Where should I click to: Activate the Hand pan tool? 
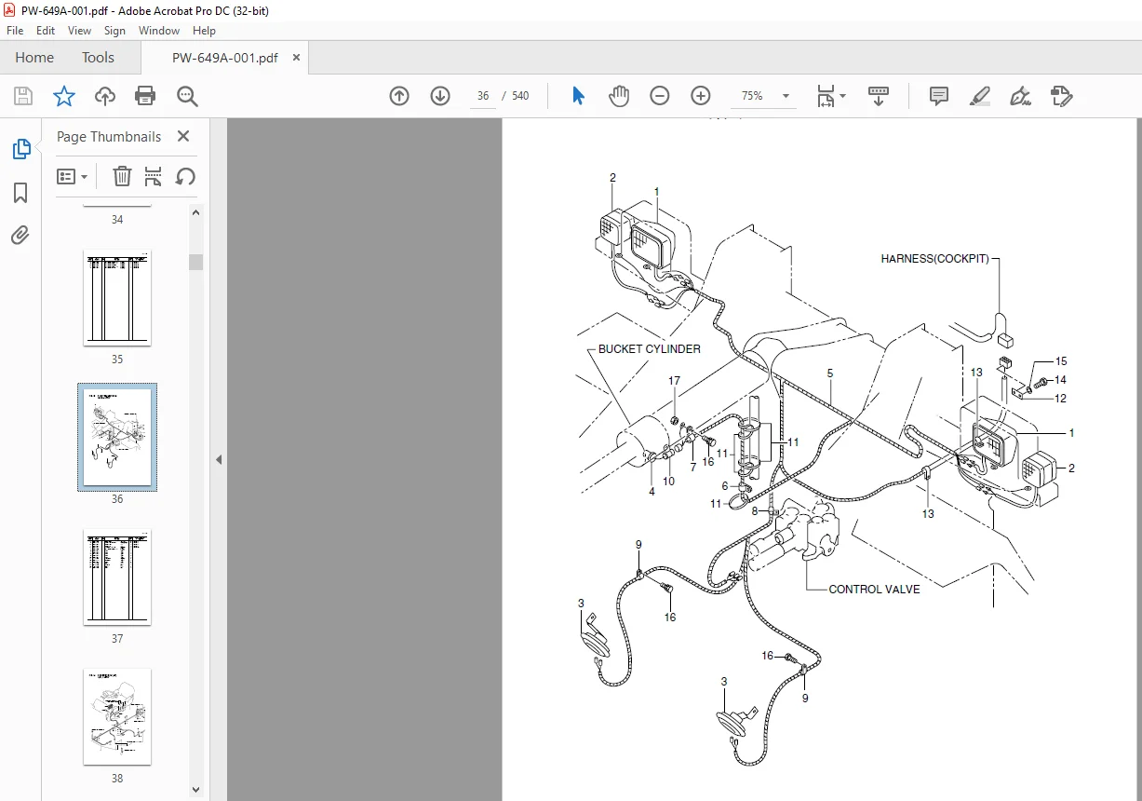pyautogui.click(x=619, y=96)
